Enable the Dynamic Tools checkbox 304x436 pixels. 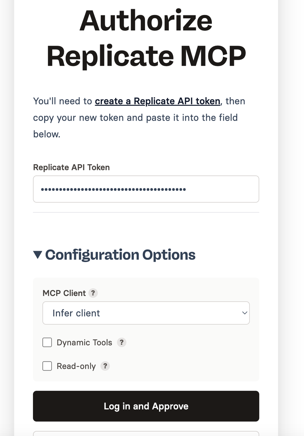point(47,342)
